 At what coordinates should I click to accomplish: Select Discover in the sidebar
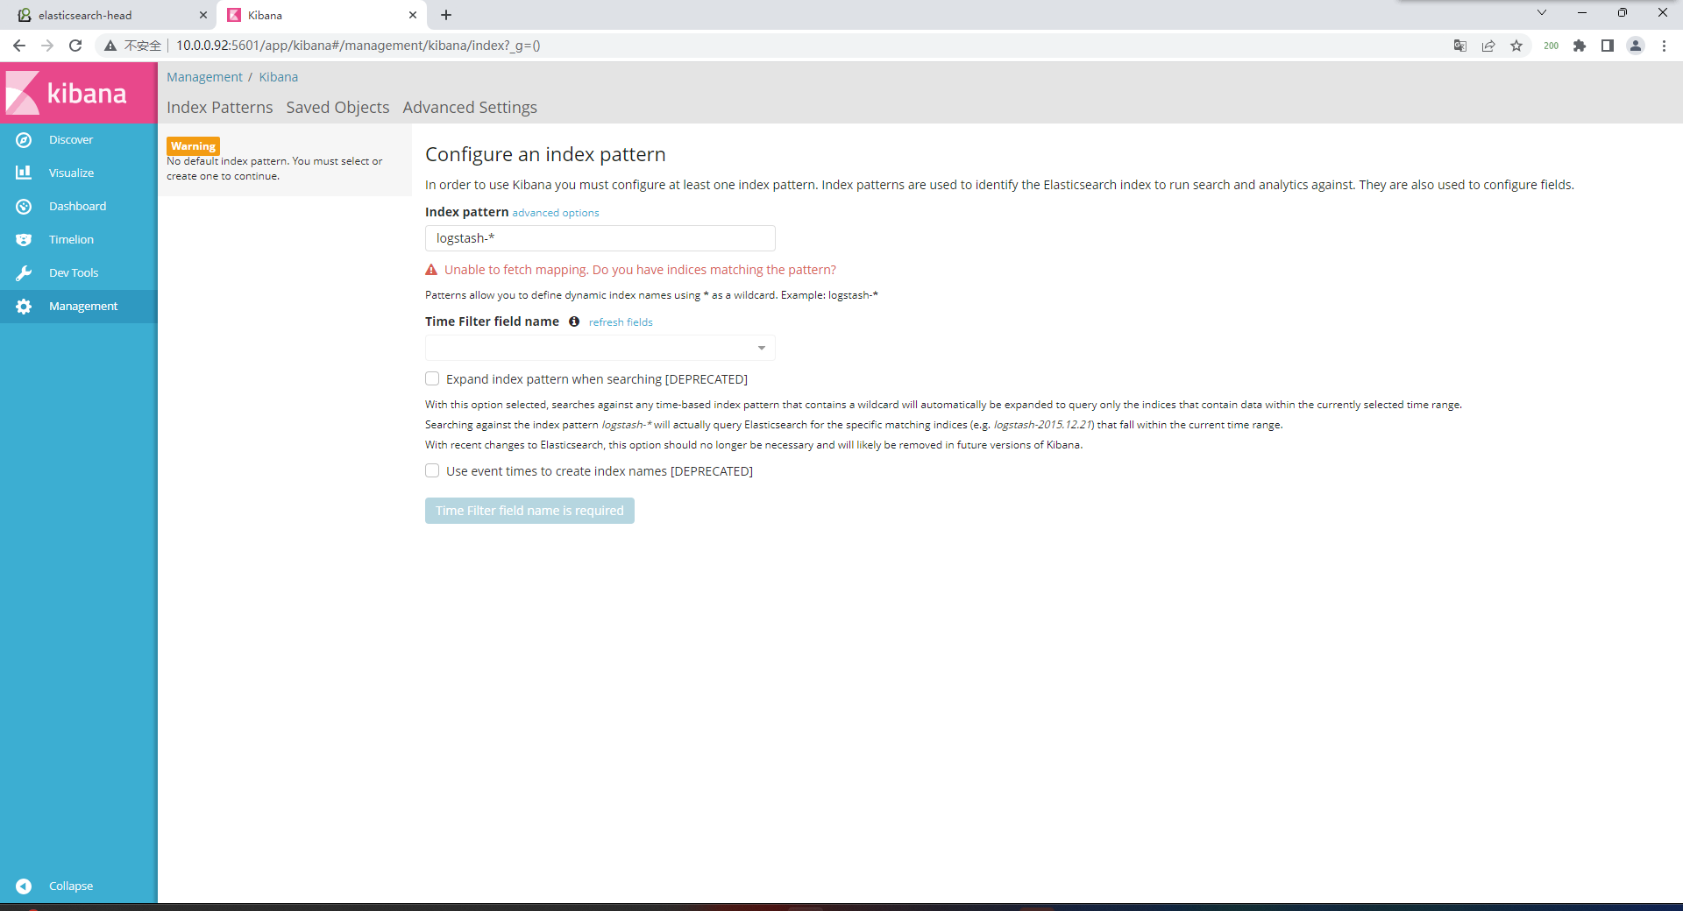pyautogui.click(x=79, y=140)
